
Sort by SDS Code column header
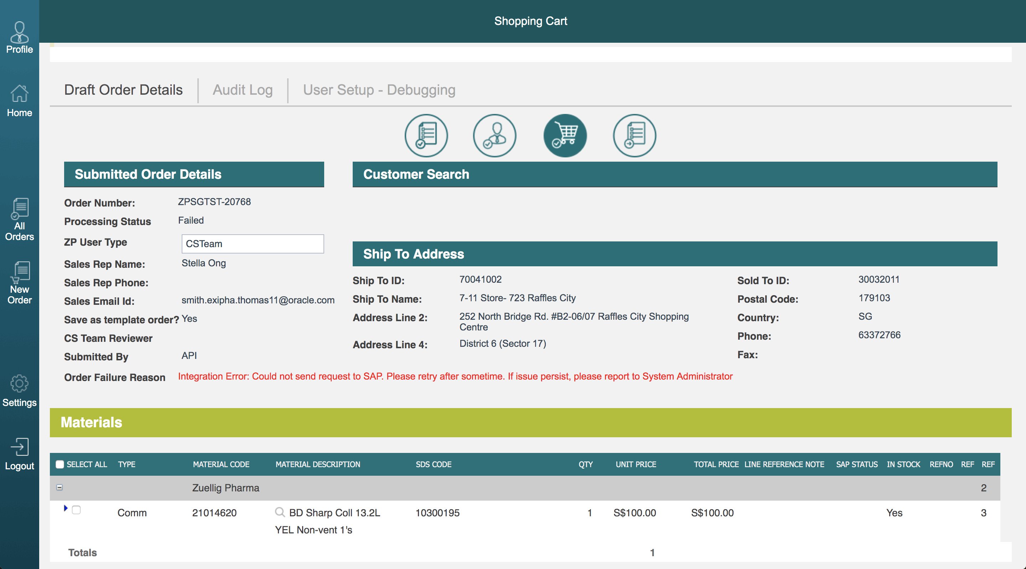[x=433, y=464]
